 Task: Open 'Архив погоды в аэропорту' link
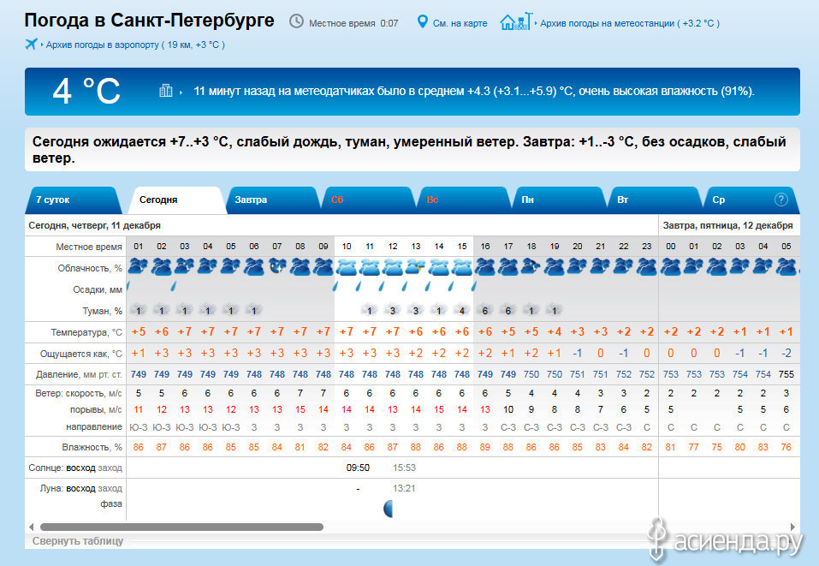tap(135, 45)
